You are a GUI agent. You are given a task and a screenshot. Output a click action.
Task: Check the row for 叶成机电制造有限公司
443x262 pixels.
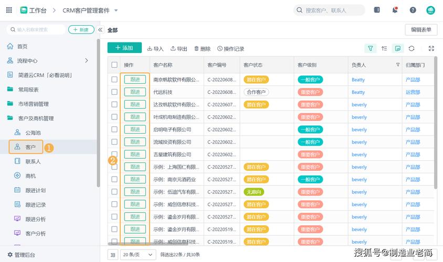click(x=114, y=117)
